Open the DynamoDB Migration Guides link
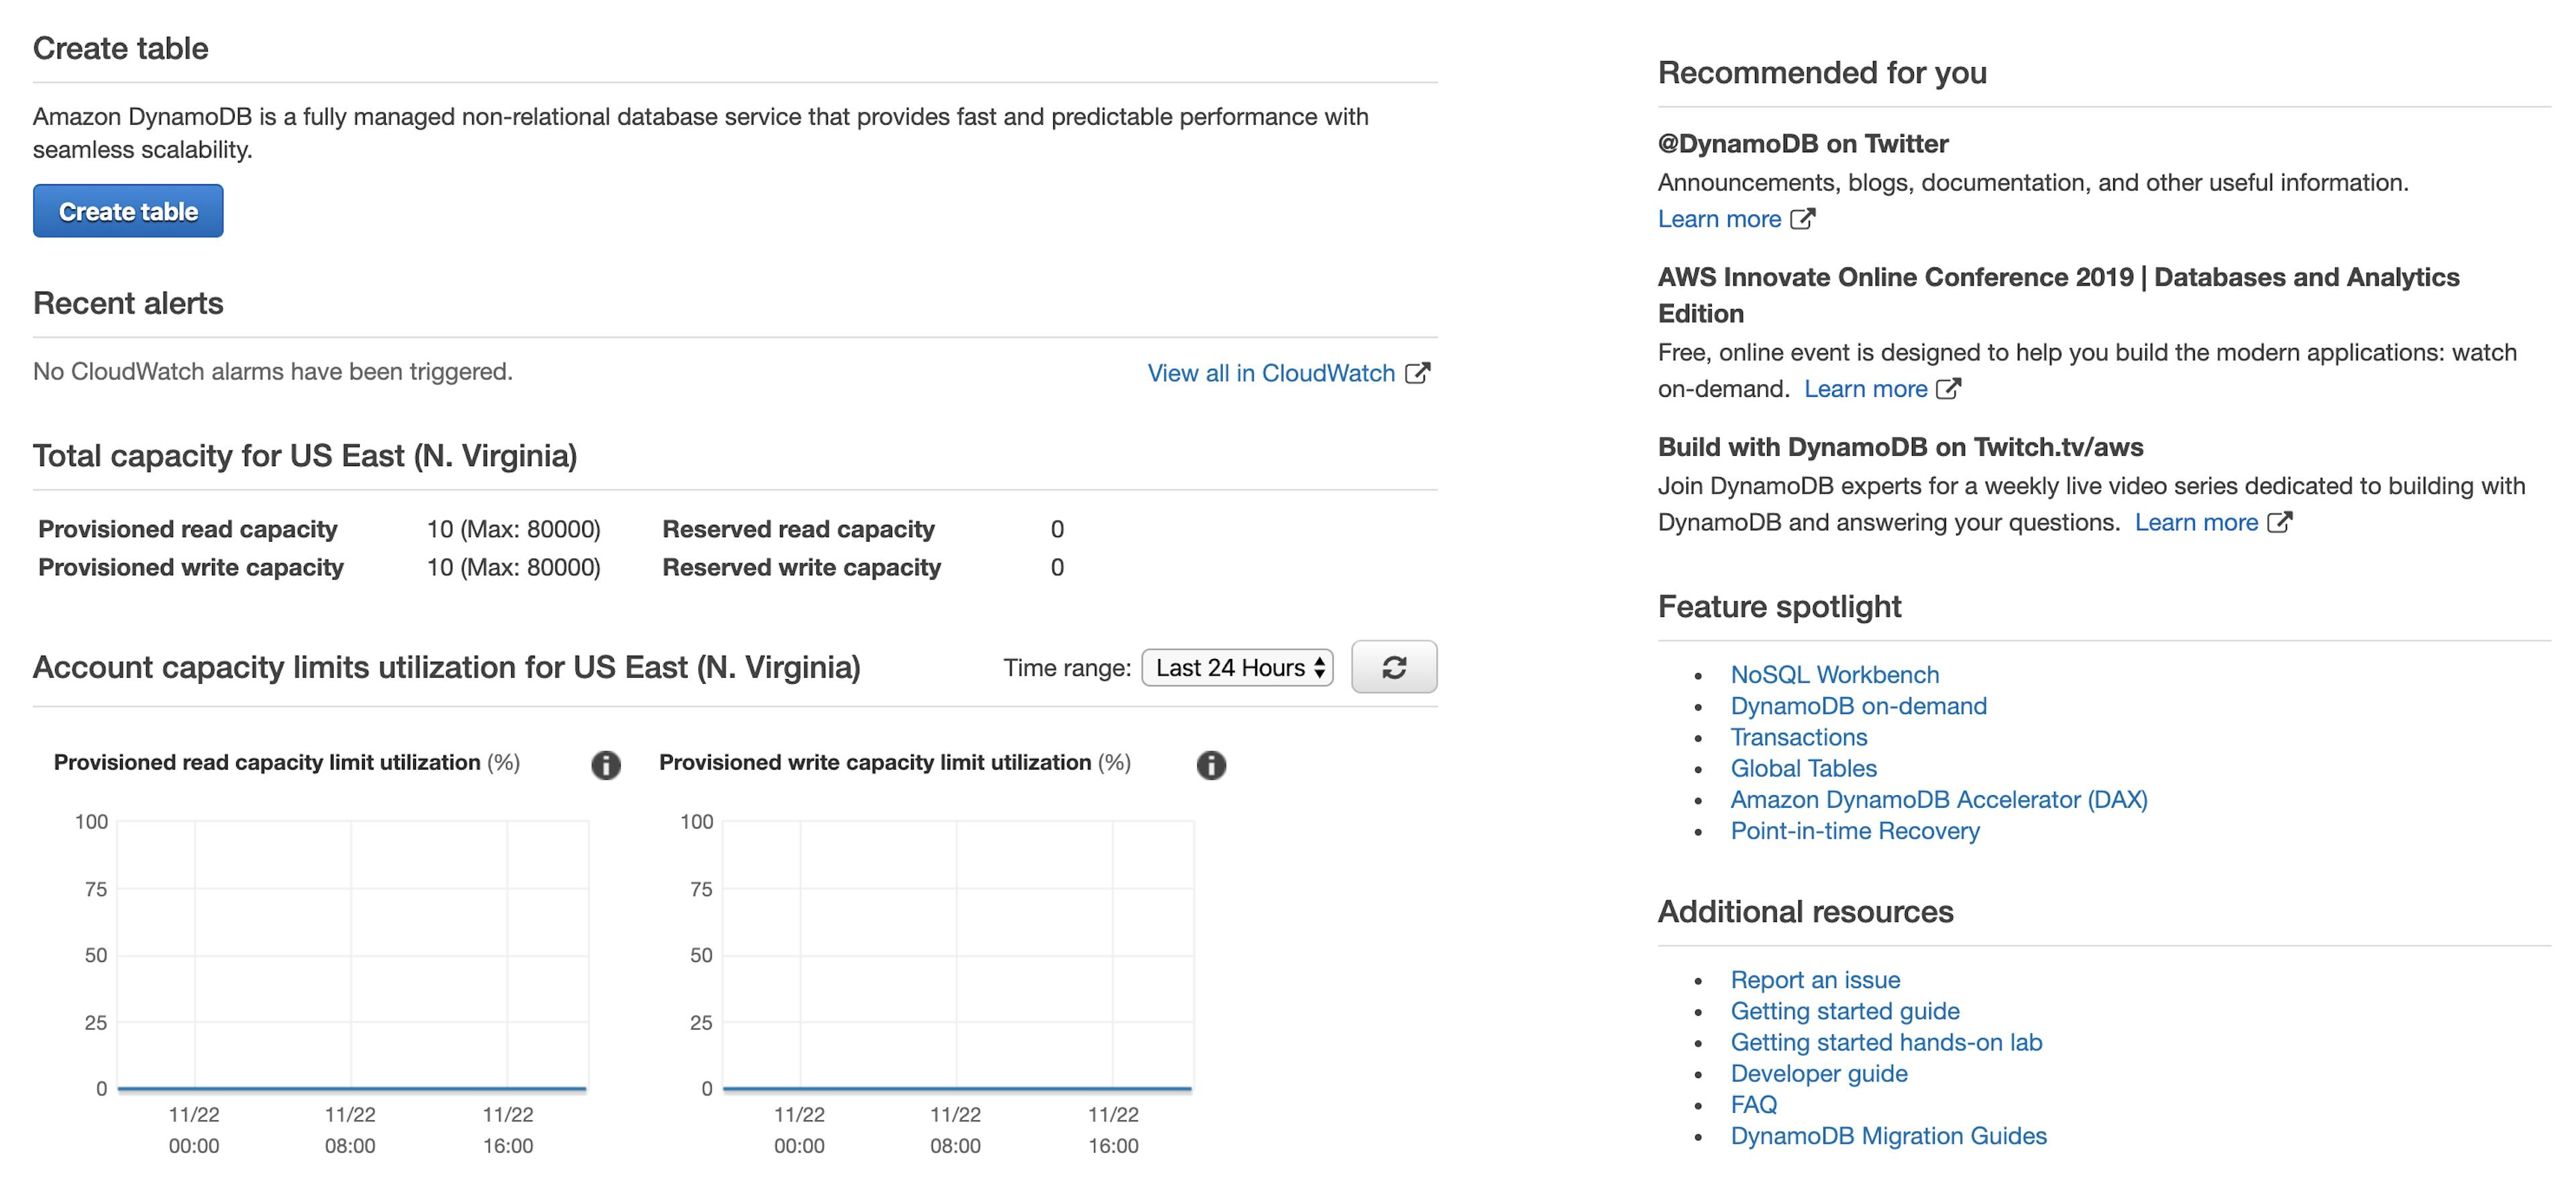This screenshot has width=2576, height=1198. click(1888, 1136)
